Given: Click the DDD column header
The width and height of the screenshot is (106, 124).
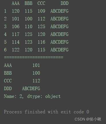Looking at the screenshot, I should [65, 3].
